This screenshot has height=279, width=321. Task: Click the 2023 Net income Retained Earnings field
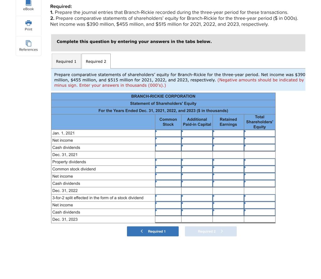pos(228,205)
